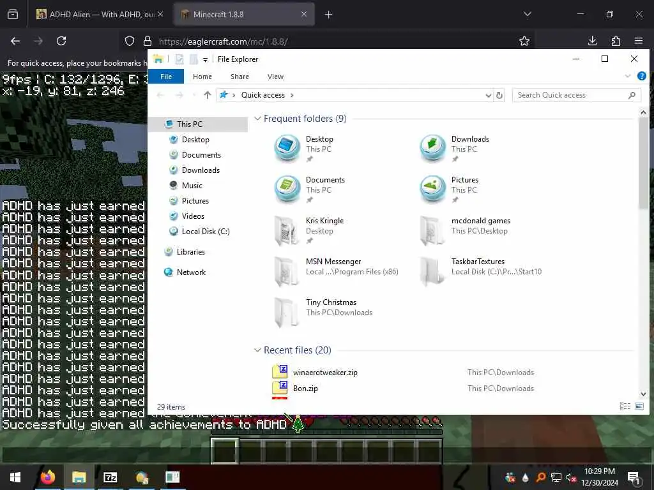Open the Documents folder in Frequent folders
This screenshot has width=654, height=490.
310,189
